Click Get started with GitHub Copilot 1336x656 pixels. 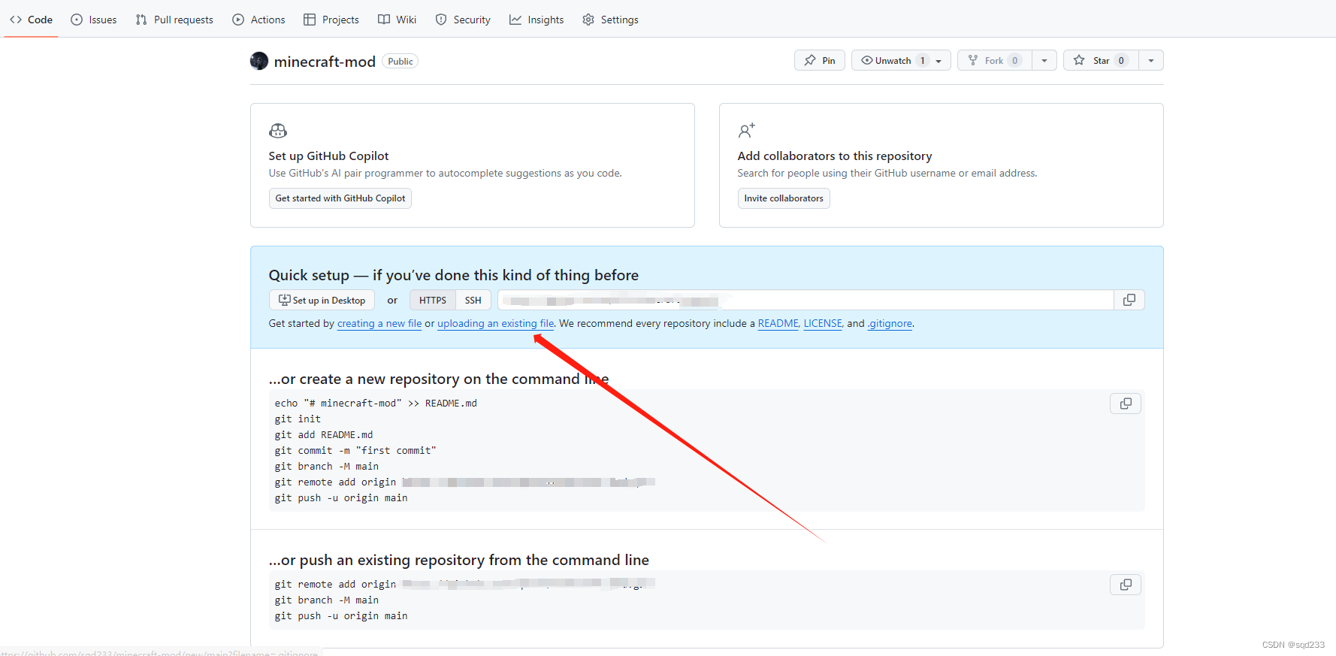(x=340, y=198)
